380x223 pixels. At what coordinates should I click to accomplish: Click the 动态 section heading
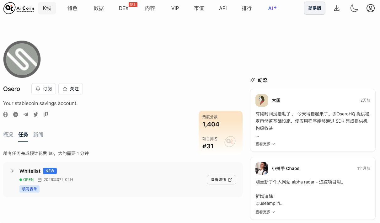point(263,80)
